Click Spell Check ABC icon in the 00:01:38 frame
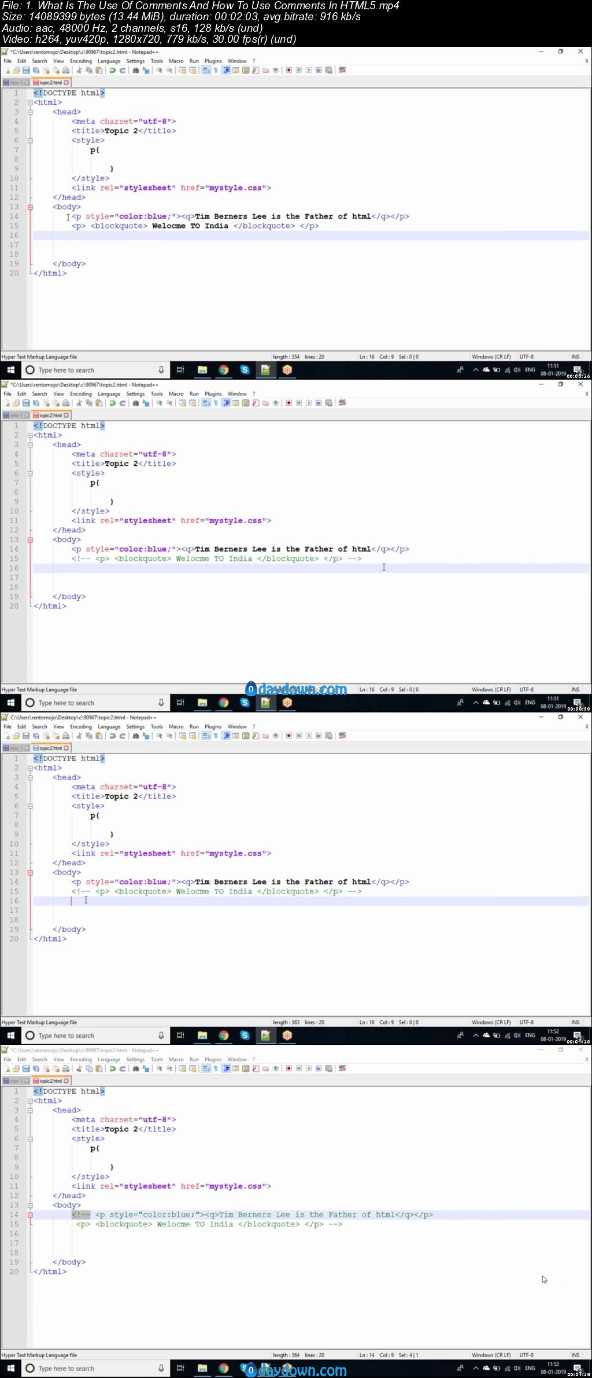This screenshot has height=1378, width=592. click(342, 1068)
